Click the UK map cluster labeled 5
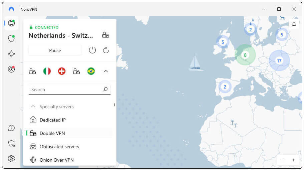Image resolution: width=304 pixels, height=170 pixels. (223, 42)
